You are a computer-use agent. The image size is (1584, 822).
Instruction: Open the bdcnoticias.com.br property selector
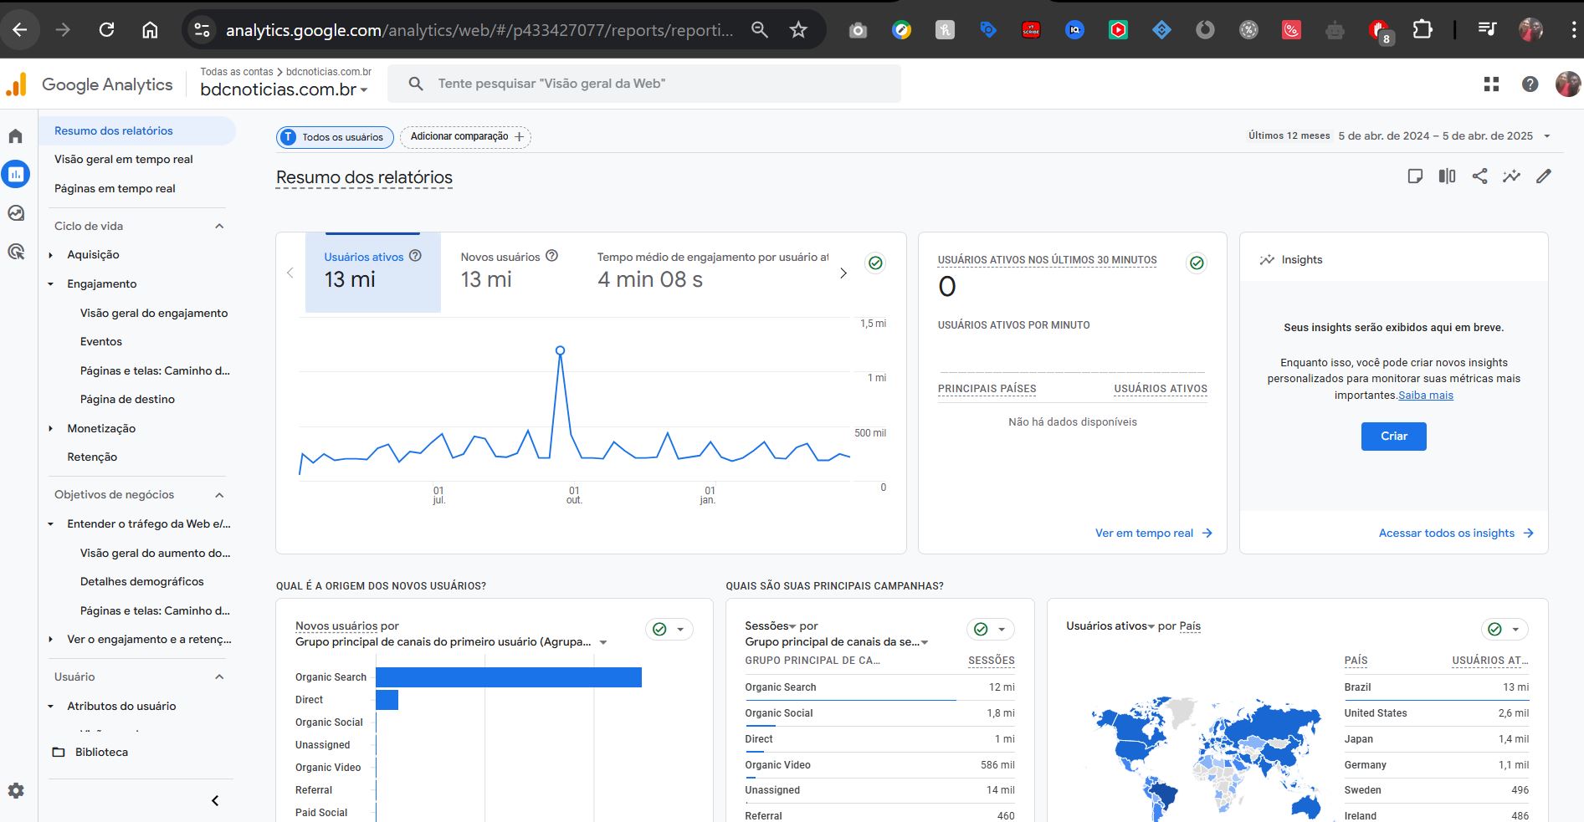coord(284,89)
